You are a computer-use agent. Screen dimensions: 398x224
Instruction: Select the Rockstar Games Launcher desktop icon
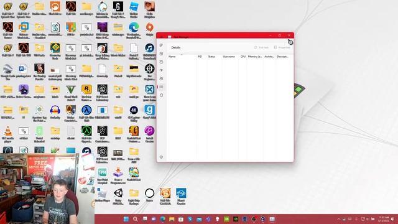[86, 93]
